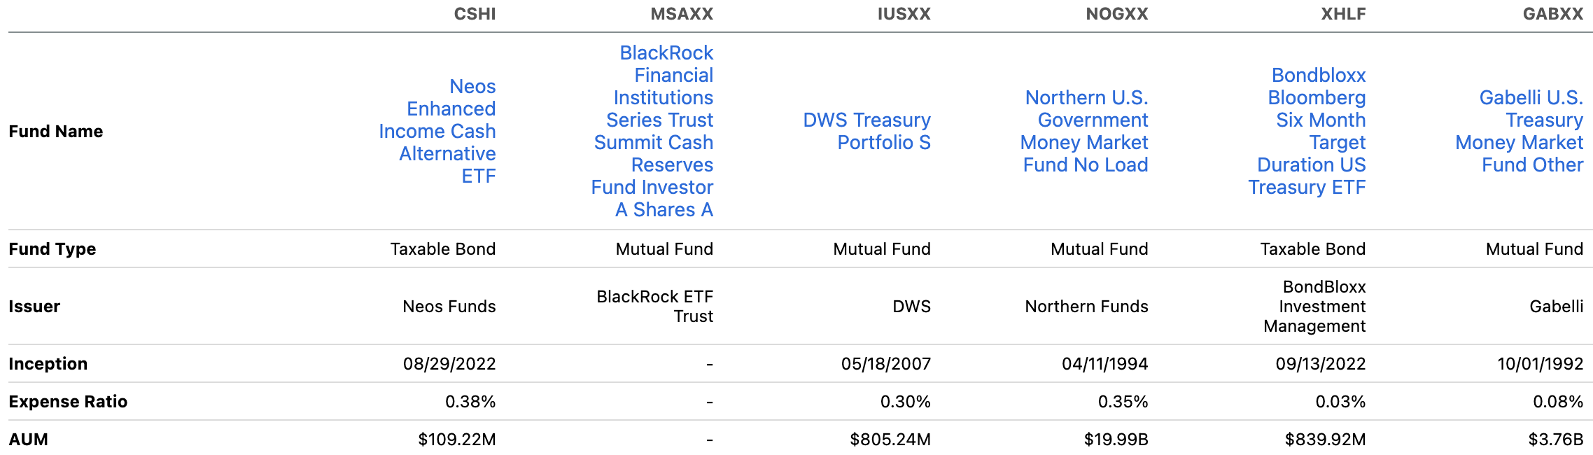Select the Inception row label
Screen dimensions: 1593x455
pyautogui.click(x=48, y=364)
